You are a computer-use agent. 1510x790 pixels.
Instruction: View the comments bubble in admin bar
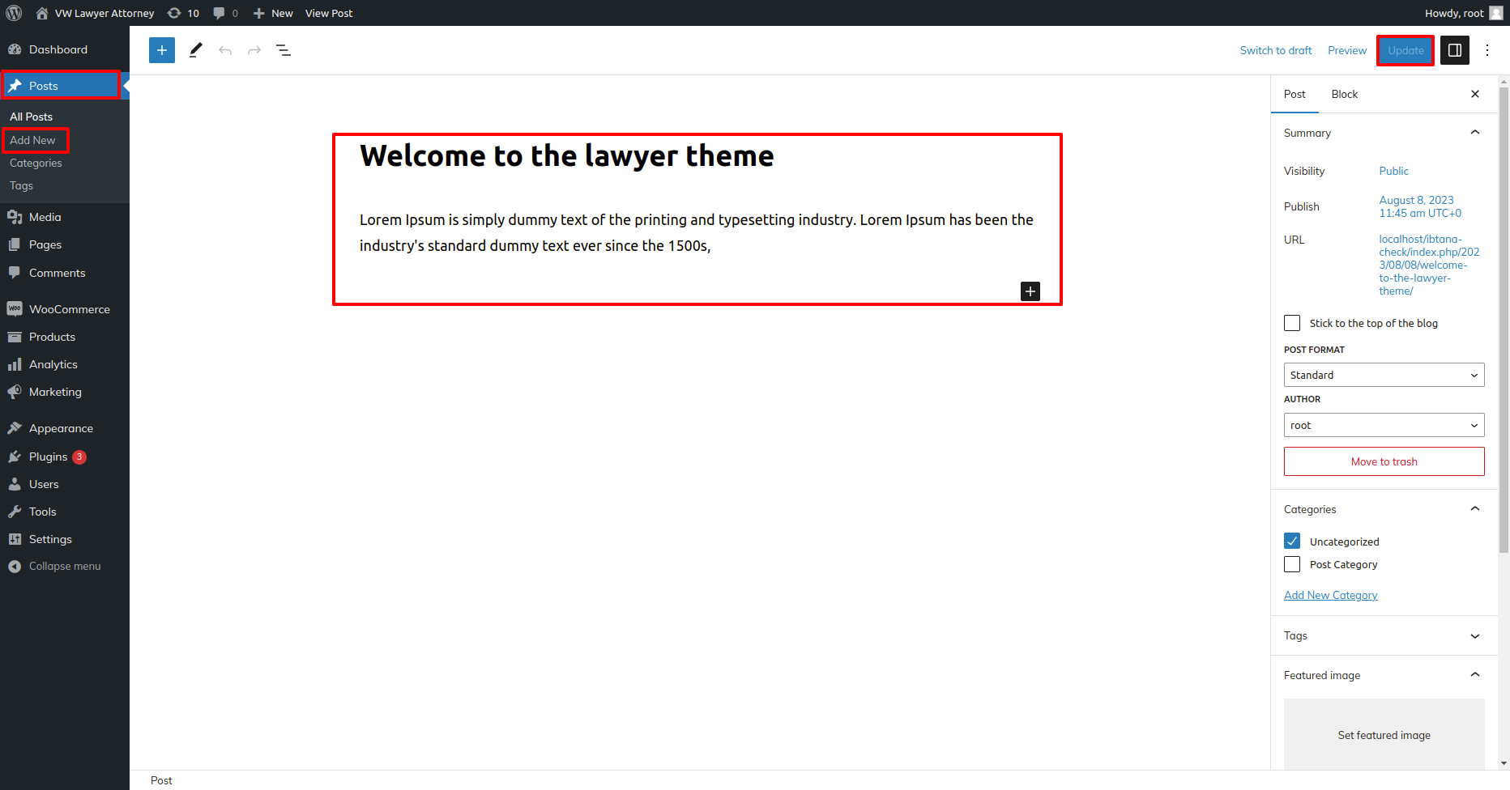(x=225, y=13)
